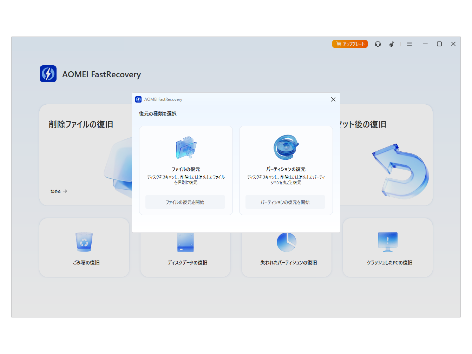Click the key registration icon
This screenshot has width=472, height=354.
392,44
